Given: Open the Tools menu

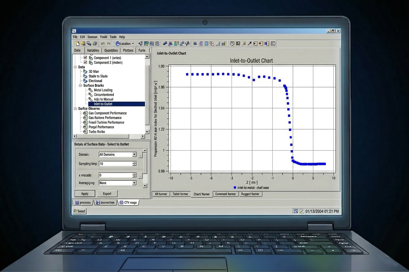Looking at the screenshot, I should tap(113, 37).
